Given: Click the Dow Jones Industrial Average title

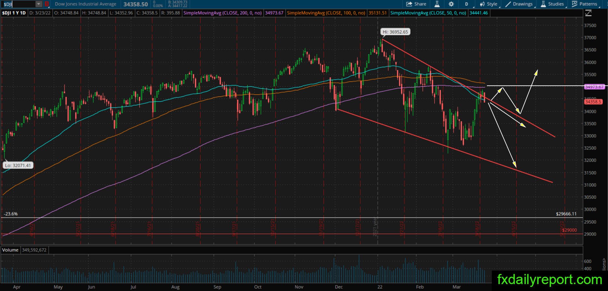Looking at the screenshot, I should click(86, 4).
